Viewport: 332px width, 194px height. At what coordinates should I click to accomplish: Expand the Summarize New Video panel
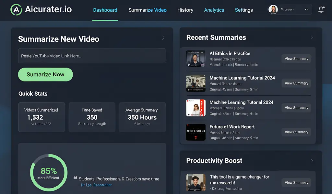(163, 37)
